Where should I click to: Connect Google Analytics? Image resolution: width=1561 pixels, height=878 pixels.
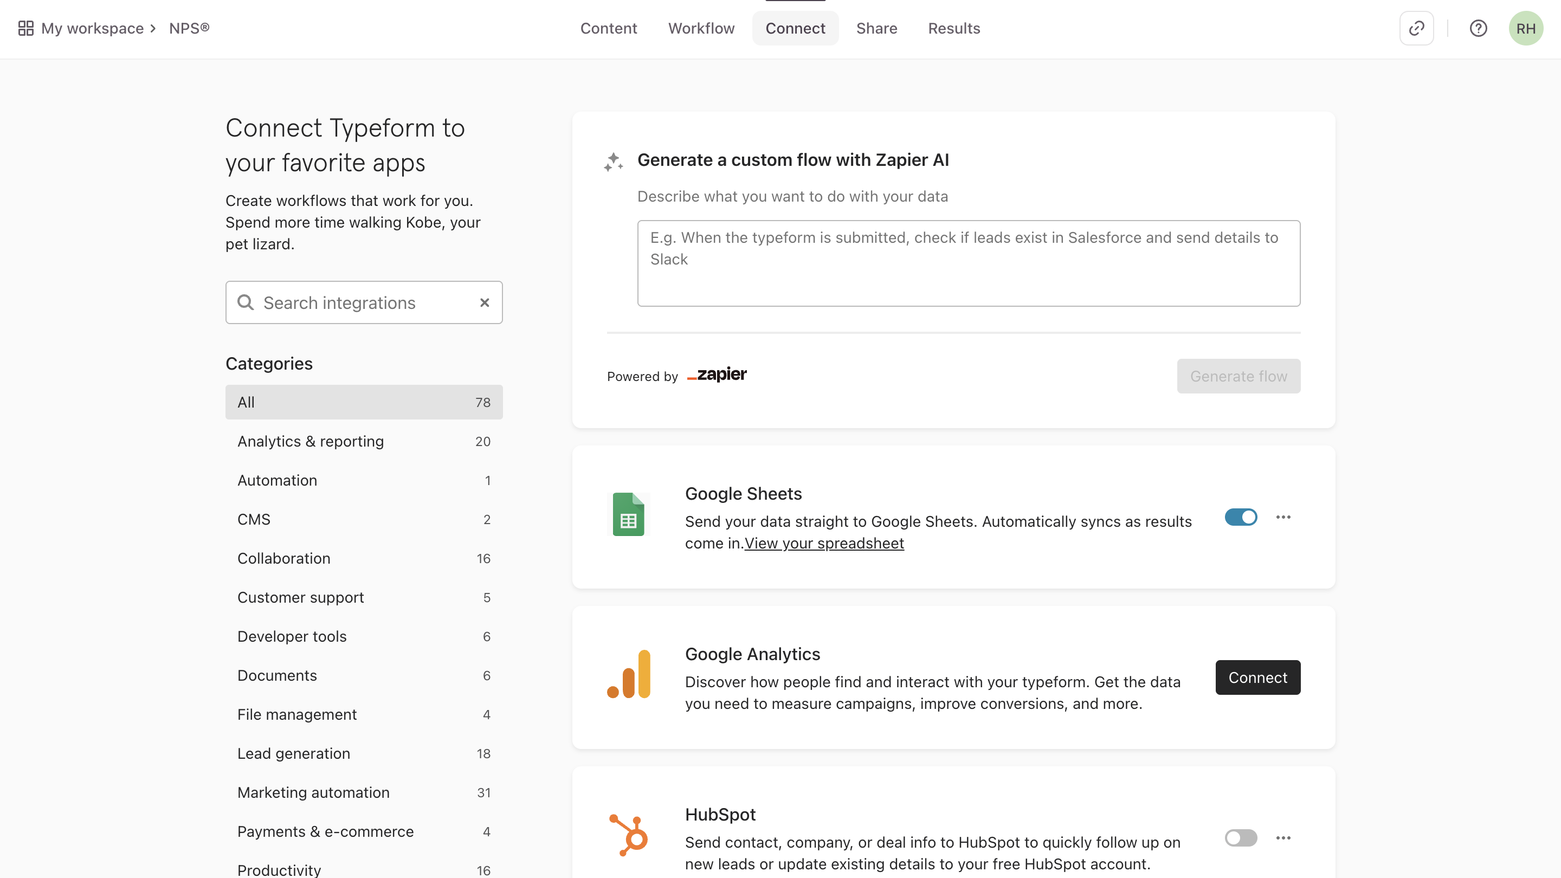pos(1257,677)
